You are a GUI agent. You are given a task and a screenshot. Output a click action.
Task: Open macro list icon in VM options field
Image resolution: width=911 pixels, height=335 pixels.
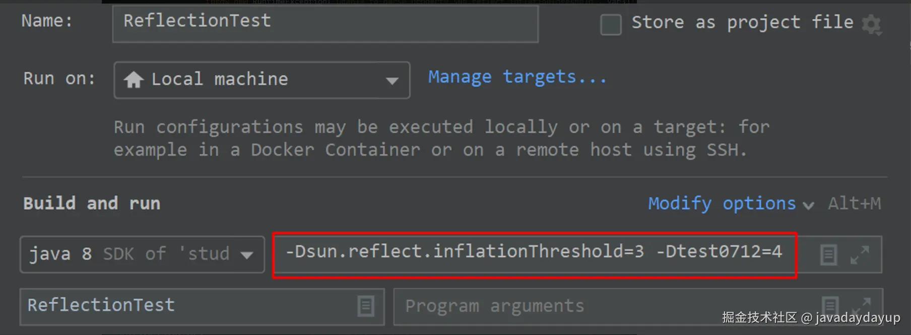[828, 255]
